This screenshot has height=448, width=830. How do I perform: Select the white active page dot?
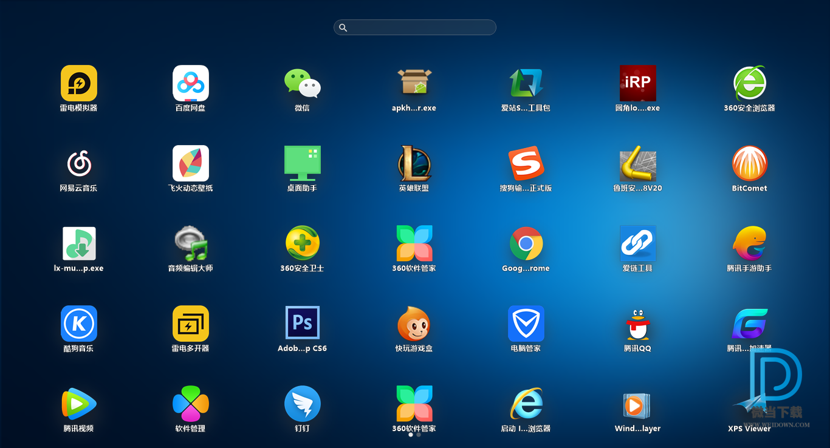pyautogui.click(x=411, y=435)
